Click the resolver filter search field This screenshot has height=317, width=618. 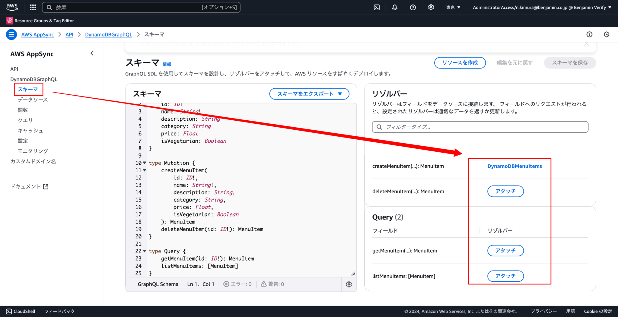pos(480,127)
